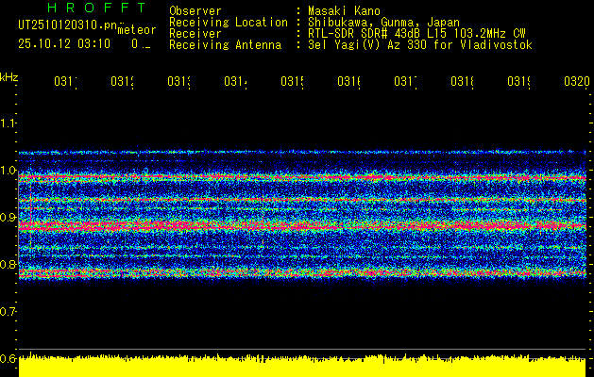Viewport: 594px width, 377px height.
Task: Click the 1.1 kHz axis label
Action: (8, 123)
